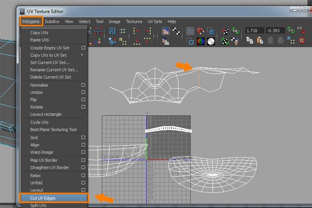The image size is (312, 208).
Task: Click the V coordinate field showing -0.393
Action: (x=276, y=31)
